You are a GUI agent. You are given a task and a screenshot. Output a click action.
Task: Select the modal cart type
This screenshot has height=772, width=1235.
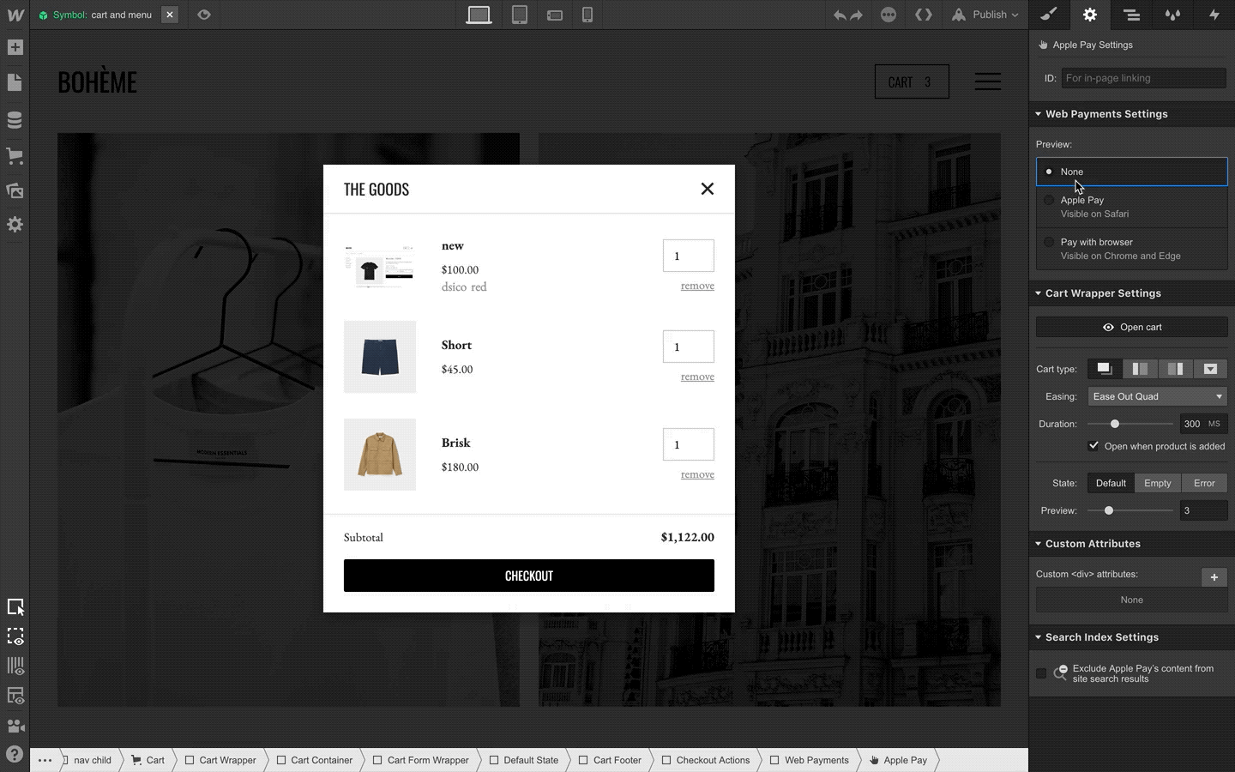[1105, 369]
